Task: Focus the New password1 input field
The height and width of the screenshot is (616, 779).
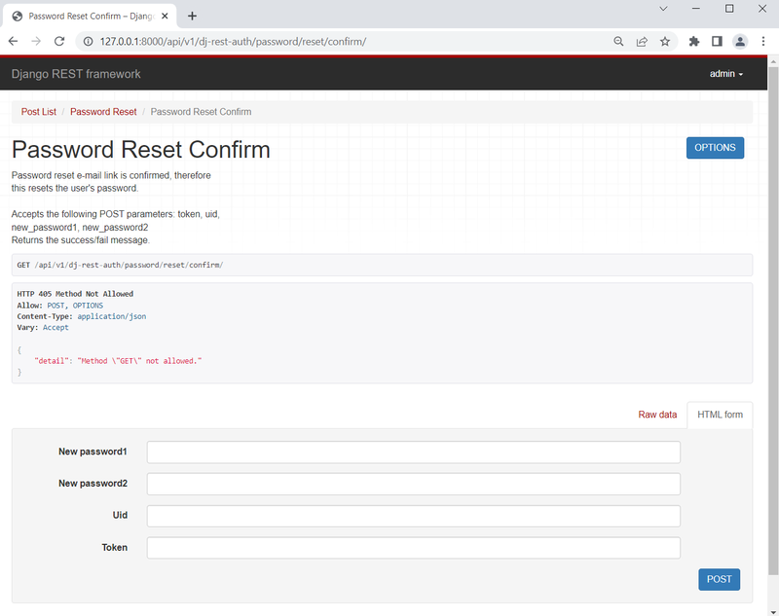Action: 413,453
